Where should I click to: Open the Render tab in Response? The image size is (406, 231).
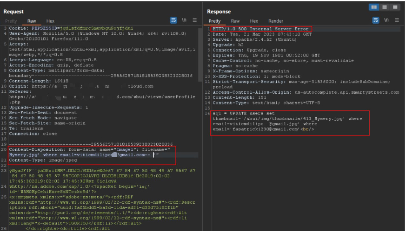click(275, 21)
